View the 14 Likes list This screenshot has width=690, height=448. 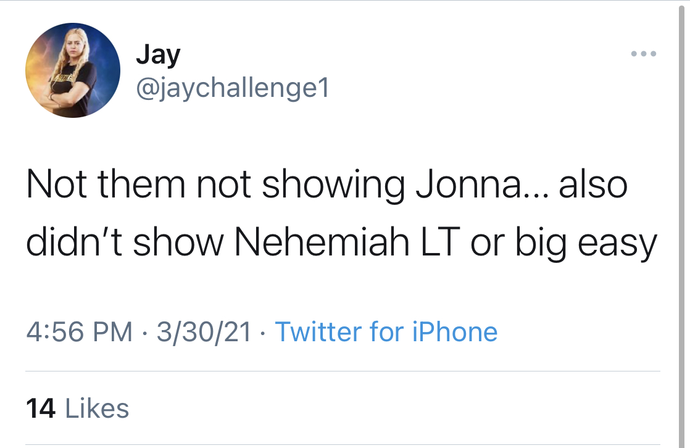tap(77, 408)
